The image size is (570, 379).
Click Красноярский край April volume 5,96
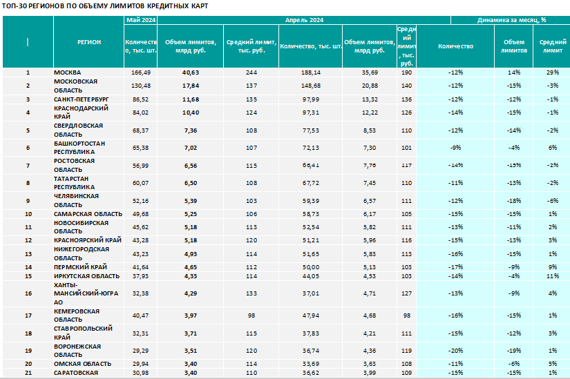(x=370, y=240)
